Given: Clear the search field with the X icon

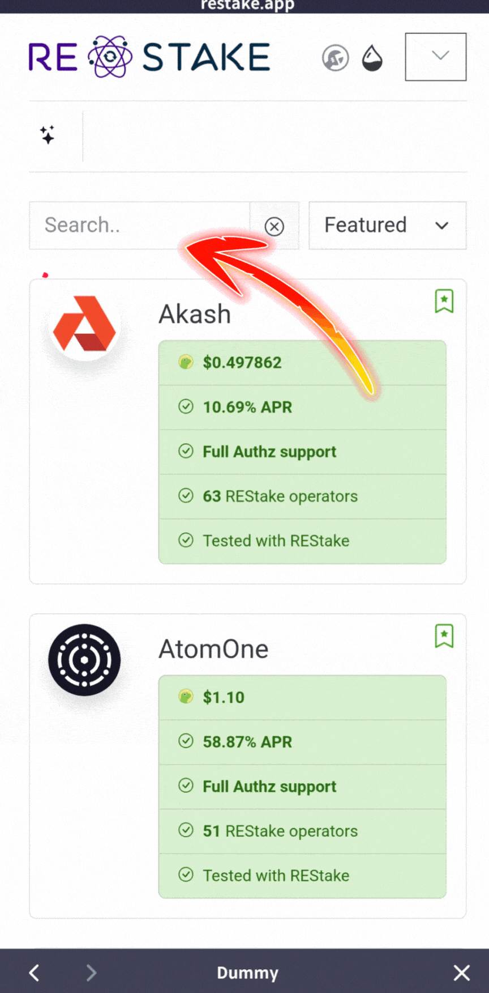Looking at the screenshot, I should coord(275,226).
